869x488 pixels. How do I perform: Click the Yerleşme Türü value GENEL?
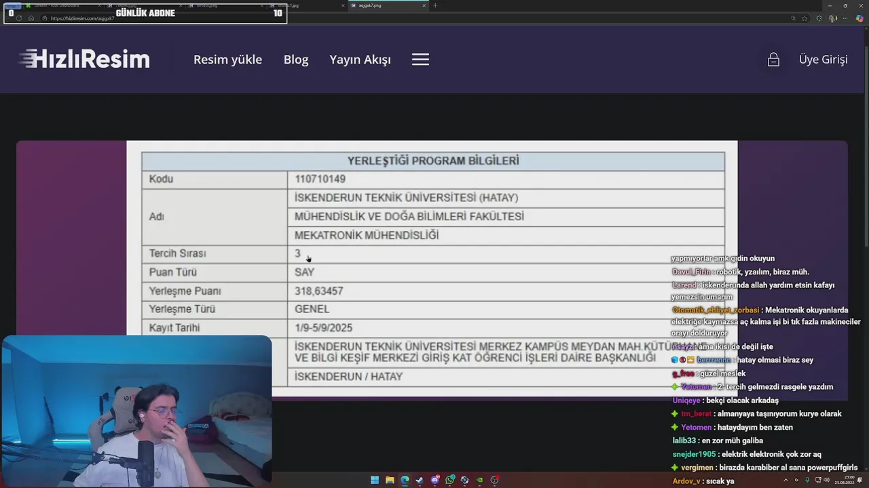[312, 309]
